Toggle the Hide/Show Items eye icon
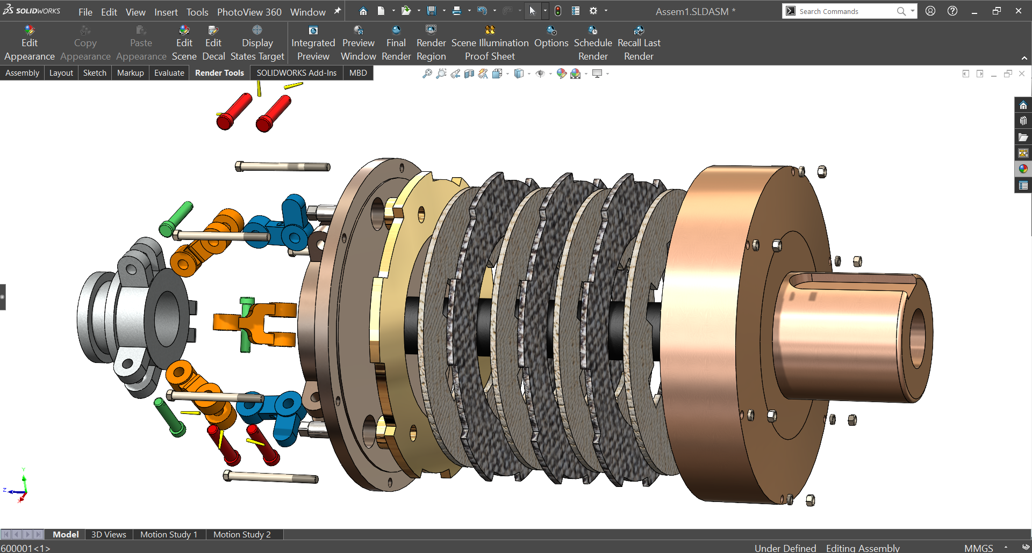Viewport: 1032px width, 553px height. point(541,74)
